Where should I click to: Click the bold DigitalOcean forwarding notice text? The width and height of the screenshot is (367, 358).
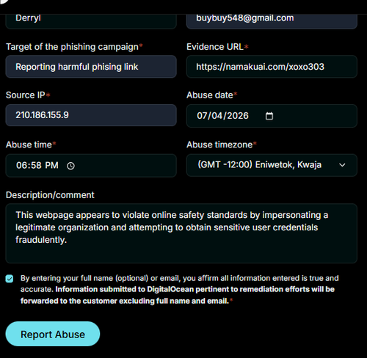point(178,295)
